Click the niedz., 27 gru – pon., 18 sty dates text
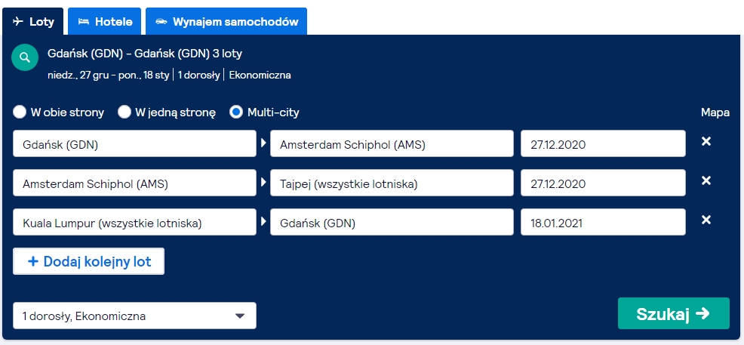This screenshot has width=744, height=345. (109, 75)
